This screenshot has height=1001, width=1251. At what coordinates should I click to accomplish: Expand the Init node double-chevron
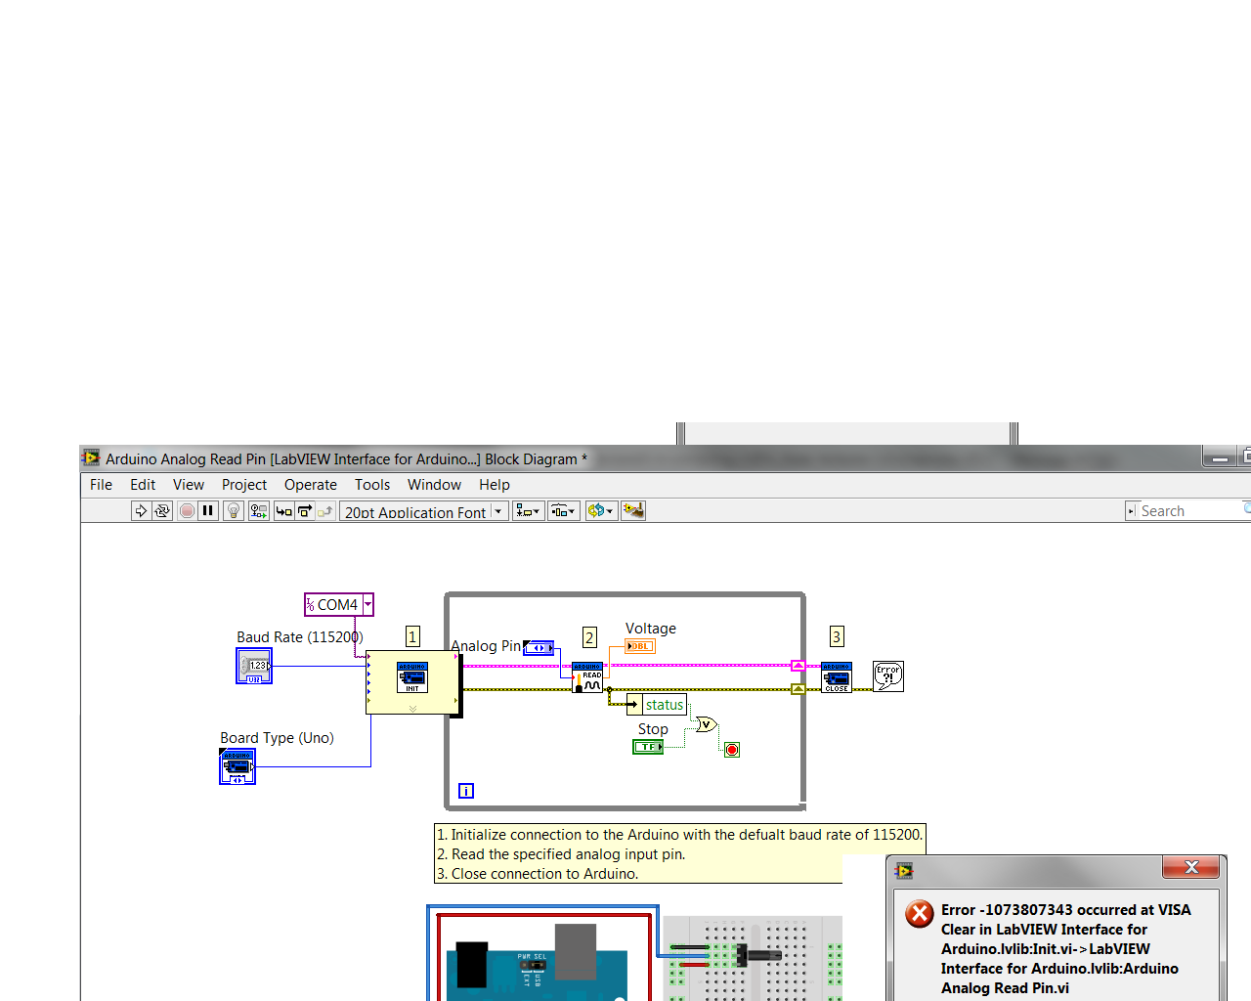412,709
